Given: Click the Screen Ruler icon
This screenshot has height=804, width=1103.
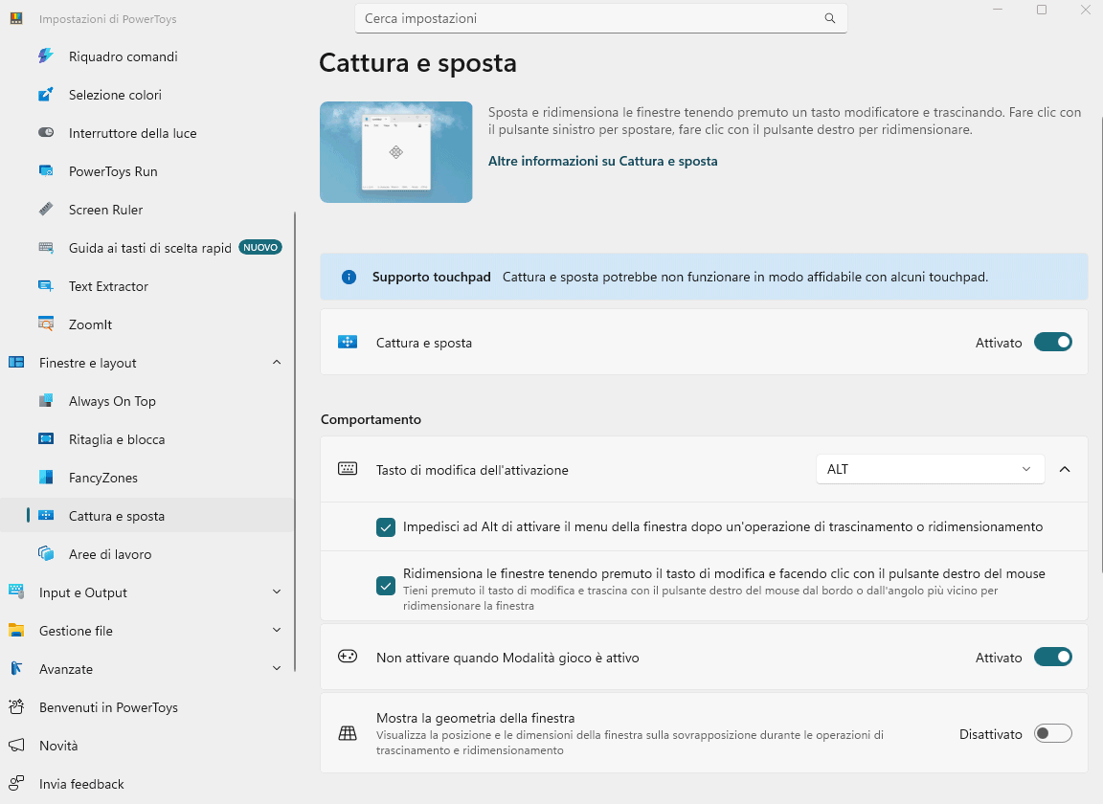Looking at the screenshot, I should tap(46, 209).
